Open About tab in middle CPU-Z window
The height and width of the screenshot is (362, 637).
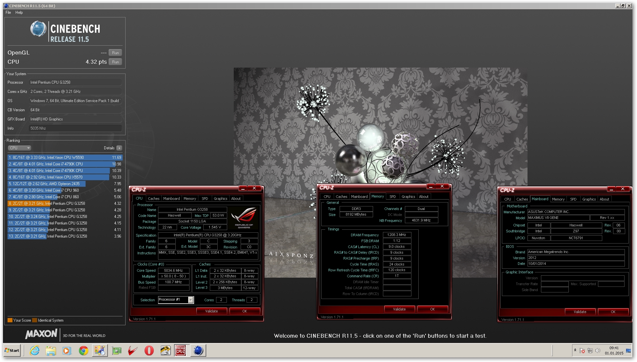click(x=424, y=197)
